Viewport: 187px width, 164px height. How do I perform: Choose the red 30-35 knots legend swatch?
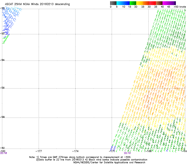coord(153,3)
